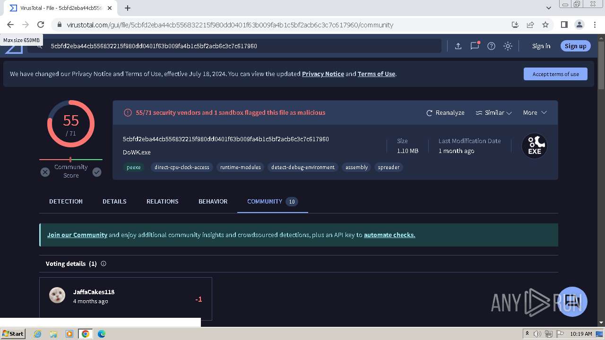Open JaffaCakes118 username
Image resolution: width=605 pixels, height=340 pixels.
[94, 292]
